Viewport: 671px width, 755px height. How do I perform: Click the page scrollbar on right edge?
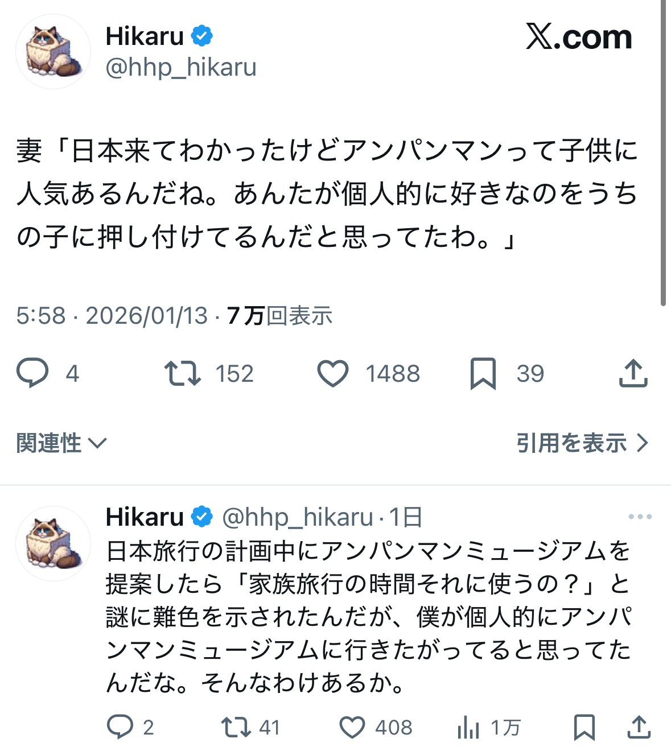pos(663,154)
